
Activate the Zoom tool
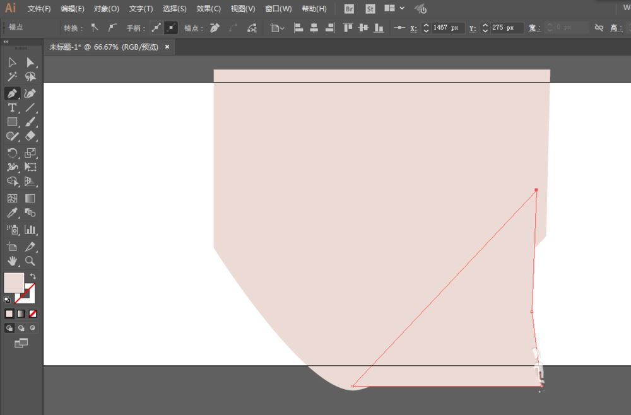click(x=30, y=260)
